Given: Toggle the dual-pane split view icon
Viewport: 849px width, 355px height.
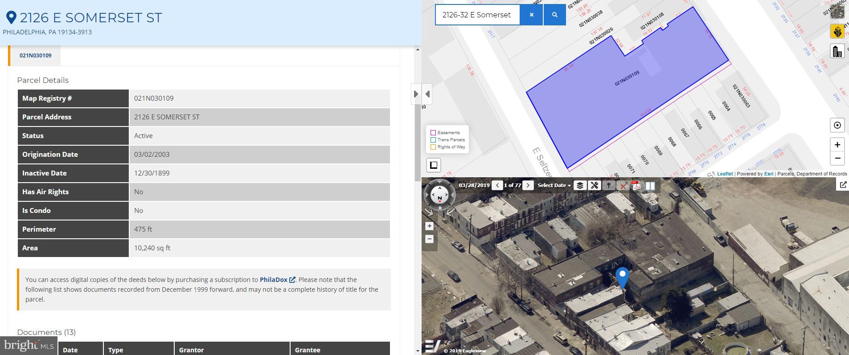Looking at the screenshot, I should (650, 185).
